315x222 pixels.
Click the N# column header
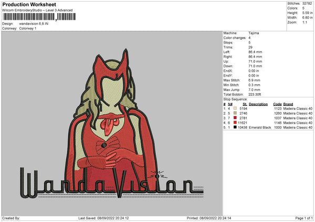point(230,104)
